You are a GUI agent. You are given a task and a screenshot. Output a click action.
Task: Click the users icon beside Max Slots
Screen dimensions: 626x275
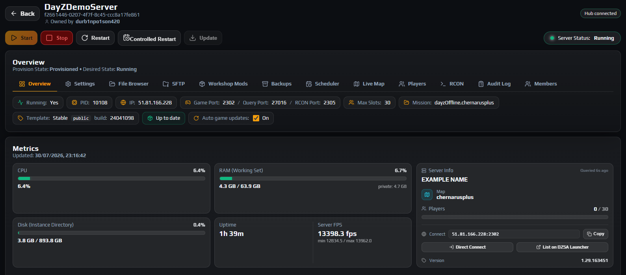point(351,103)
